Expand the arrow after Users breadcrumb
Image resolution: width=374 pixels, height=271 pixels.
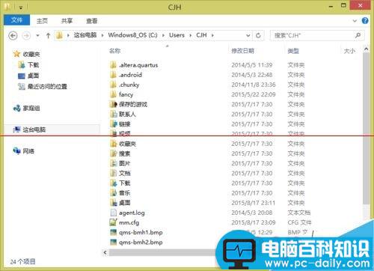[x=190, y=35]
